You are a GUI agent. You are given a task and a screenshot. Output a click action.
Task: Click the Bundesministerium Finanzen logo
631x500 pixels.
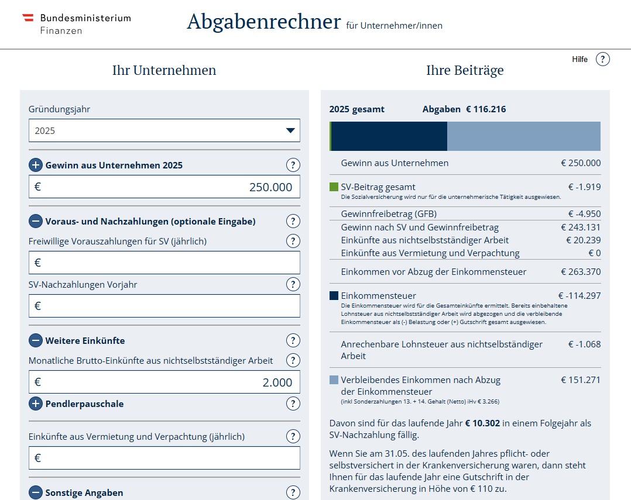tap(76, 24)
